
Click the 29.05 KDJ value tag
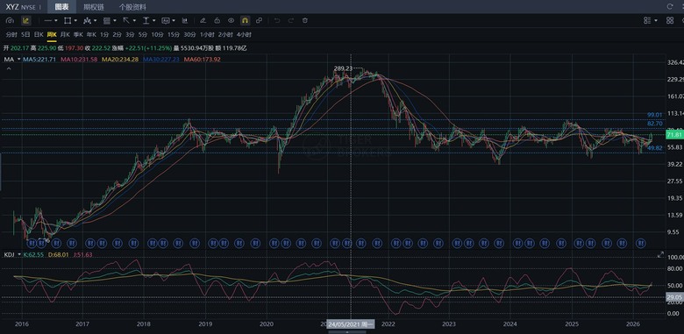(674, 296)
